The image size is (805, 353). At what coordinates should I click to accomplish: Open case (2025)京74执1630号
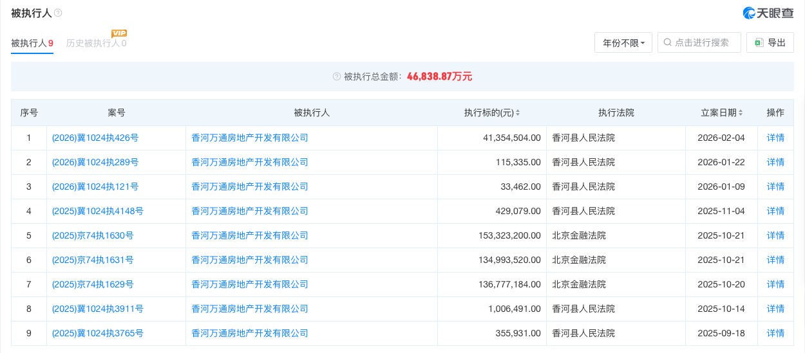tap(93, 235)
